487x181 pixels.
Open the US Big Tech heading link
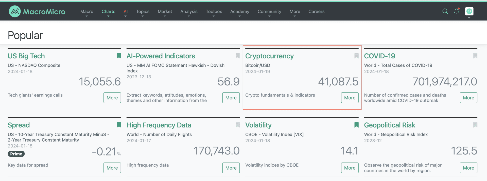coord(26,56)
